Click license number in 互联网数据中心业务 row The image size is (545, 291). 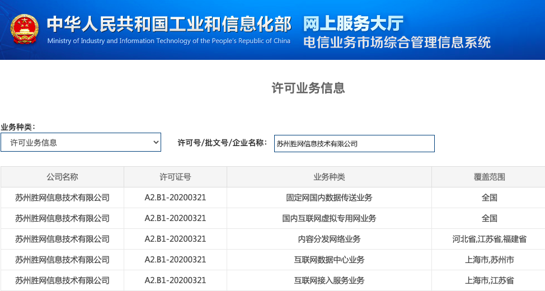tap(175, 260)
